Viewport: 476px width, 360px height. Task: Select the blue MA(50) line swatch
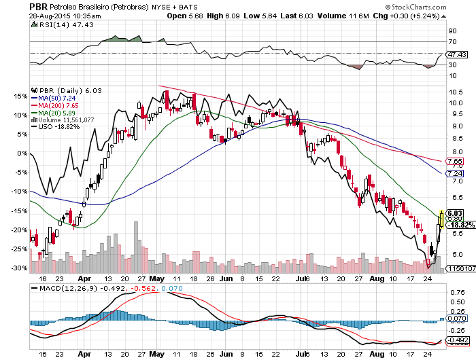pyautogui.click(x=34, y=98)
